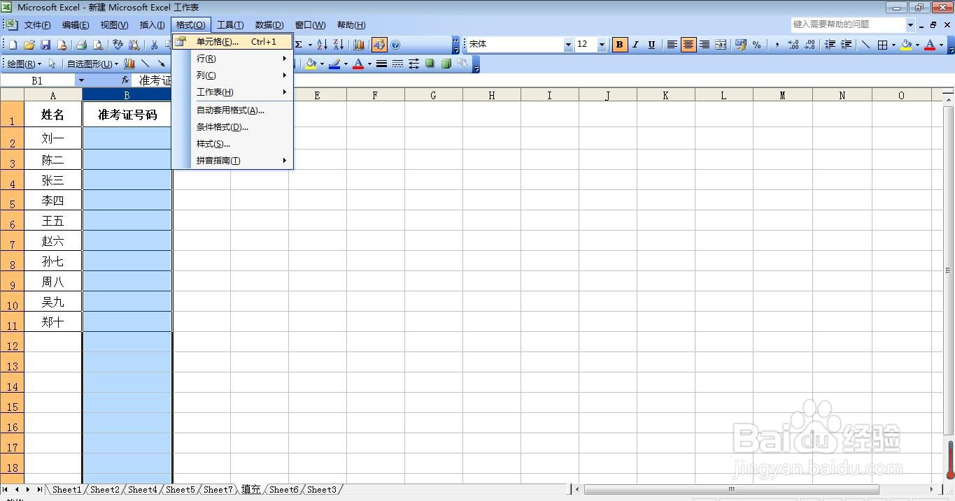Click the help question input box
Viewport: 955px width, 501px height.
(848, 24)
